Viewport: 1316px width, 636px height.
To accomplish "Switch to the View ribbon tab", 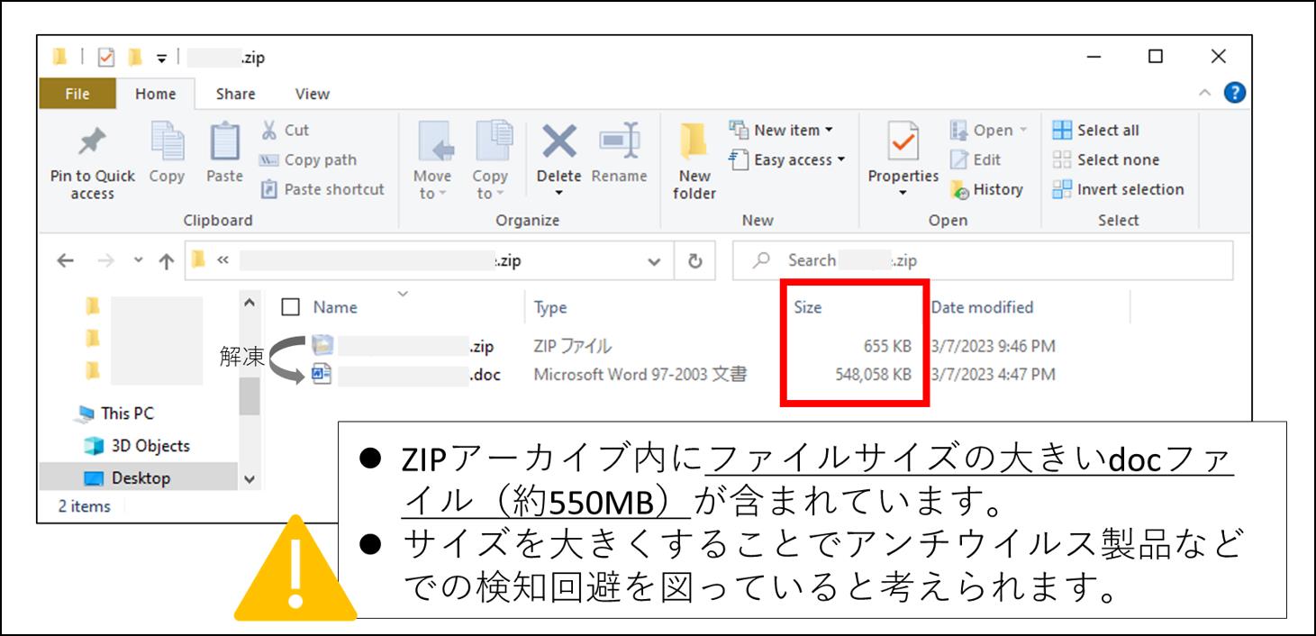I will point(312,94).
